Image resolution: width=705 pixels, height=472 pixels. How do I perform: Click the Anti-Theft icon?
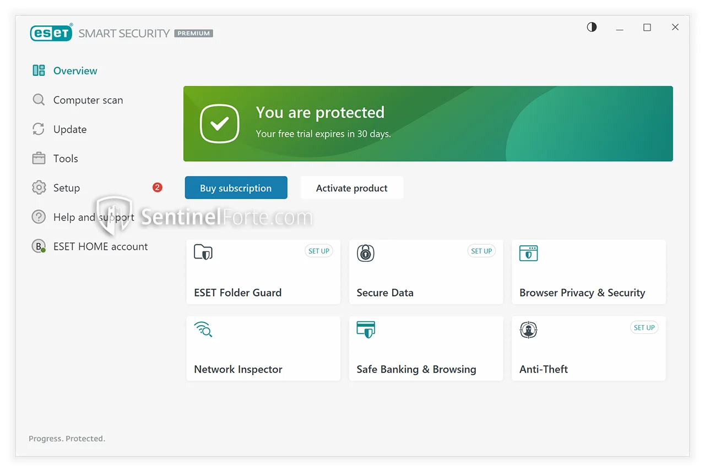pyautogui.click(x=528, y=330)
